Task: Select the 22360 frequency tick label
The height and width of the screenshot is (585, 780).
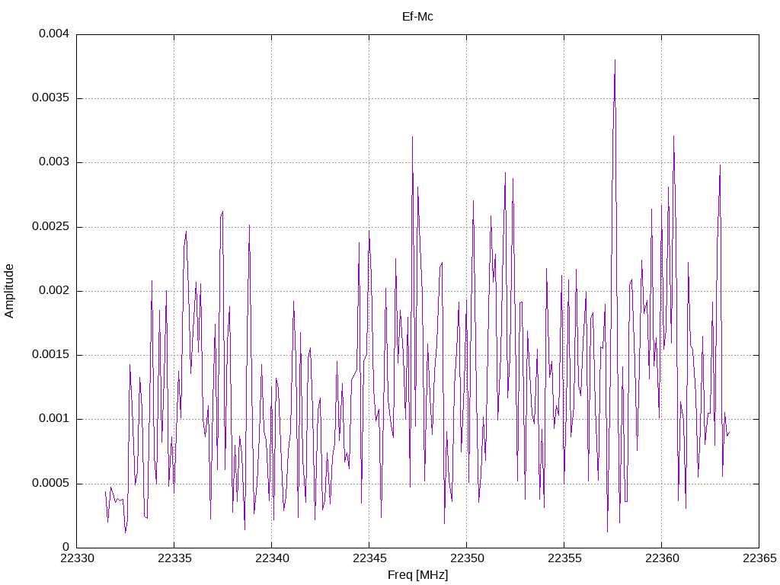Action: coord(661,558)
